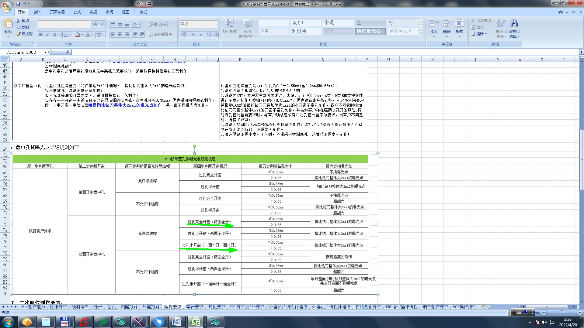Apply the font color A

click(x=88, y=35)
